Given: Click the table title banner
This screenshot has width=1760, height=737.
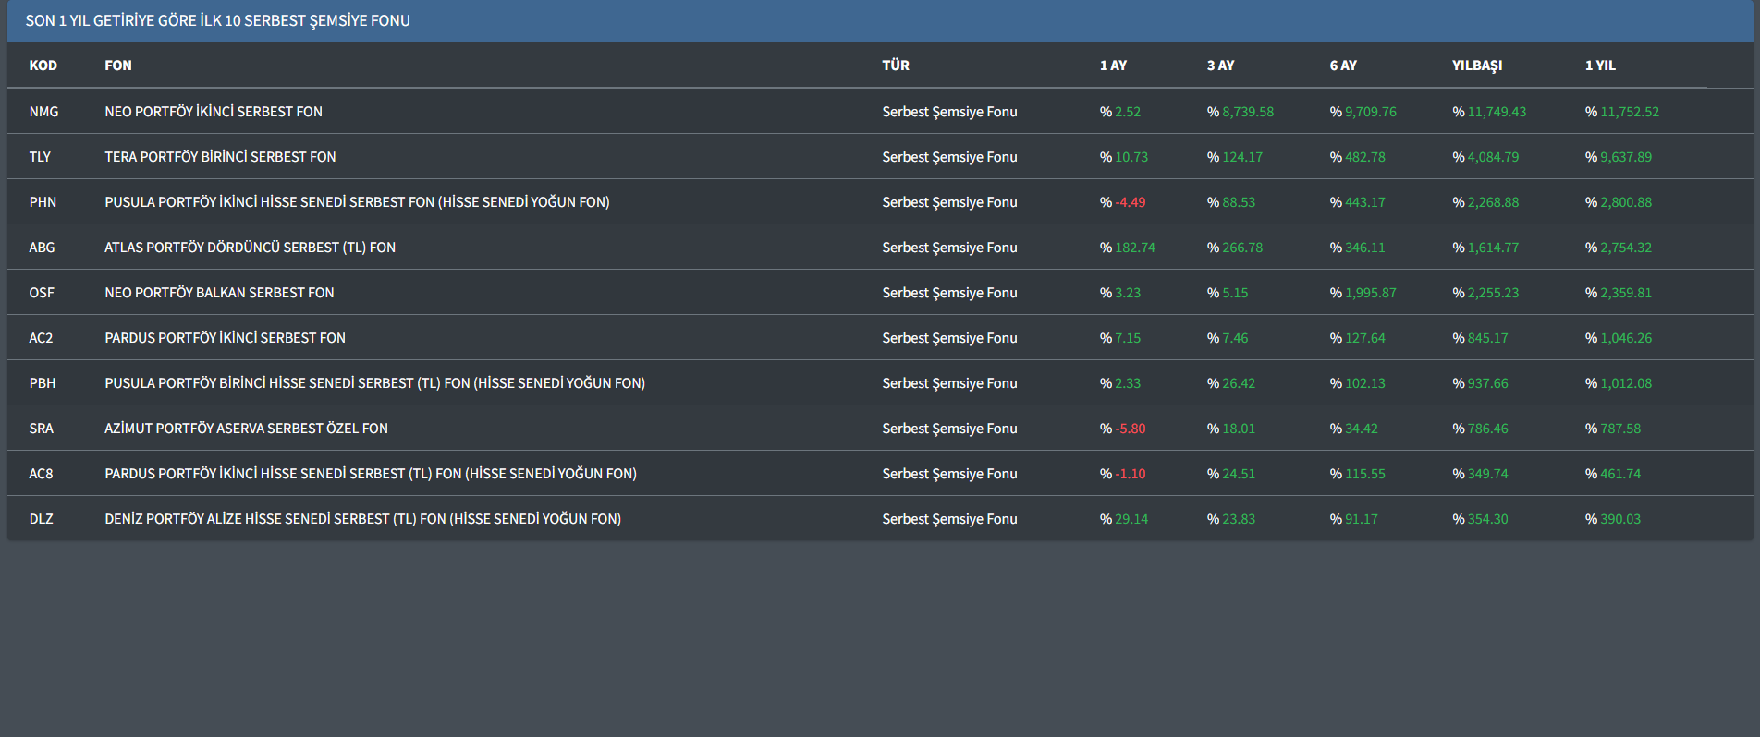Looking at the screenshot, I should click(x=217, y=20).
